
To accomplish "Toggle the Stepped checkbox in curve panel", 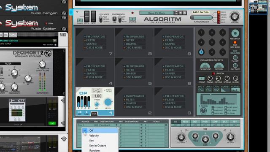I will tap(213, 107).
